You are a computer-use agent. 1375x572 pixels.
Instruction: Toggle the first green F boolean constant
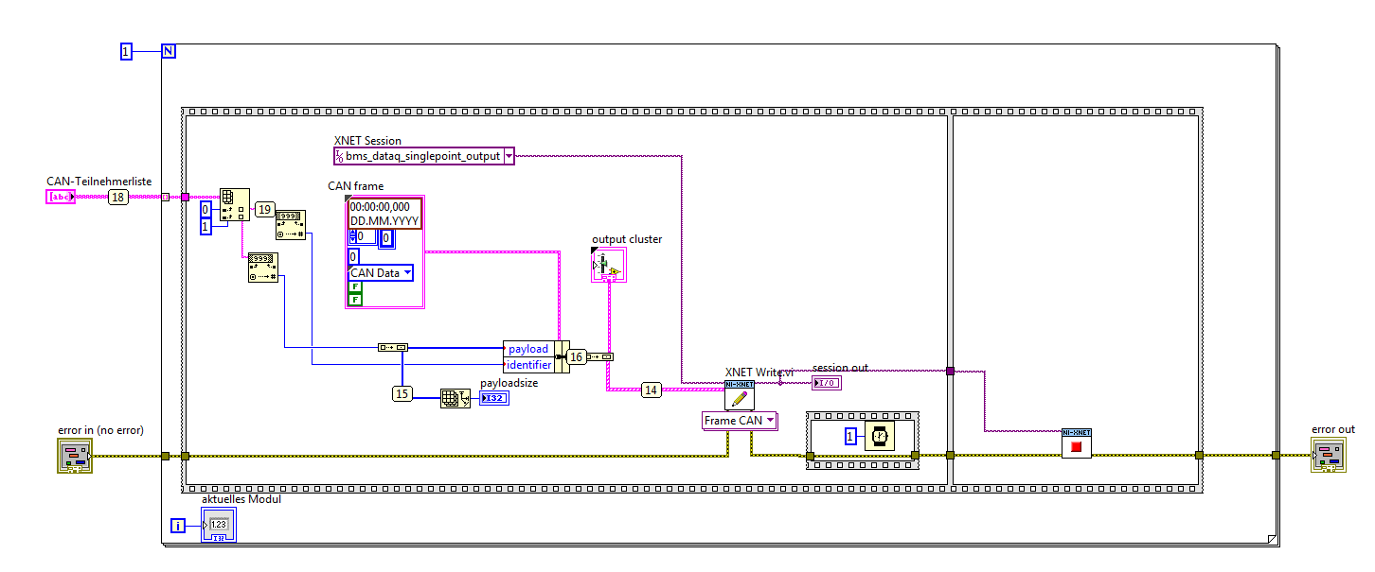[x=355, y=286]
